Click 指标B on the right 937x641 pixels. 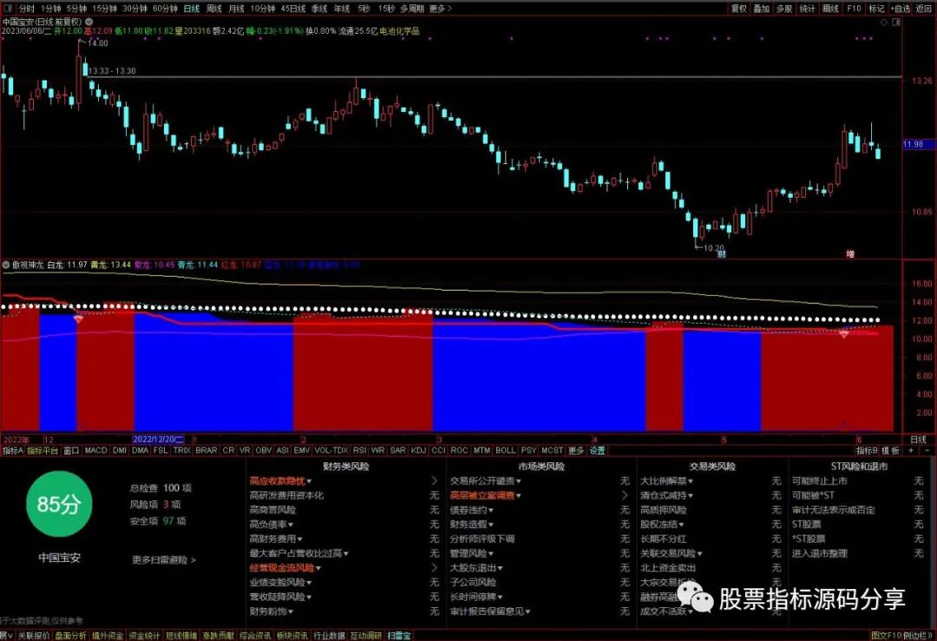[x=867, y=450]
